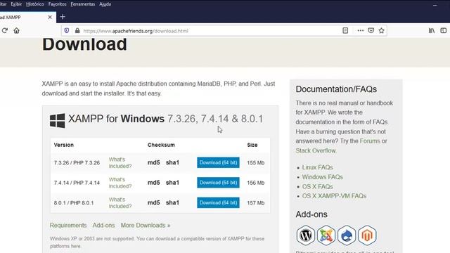Open tracking protection shield icon
Viewport: 450px width, 253px height.
67,30
